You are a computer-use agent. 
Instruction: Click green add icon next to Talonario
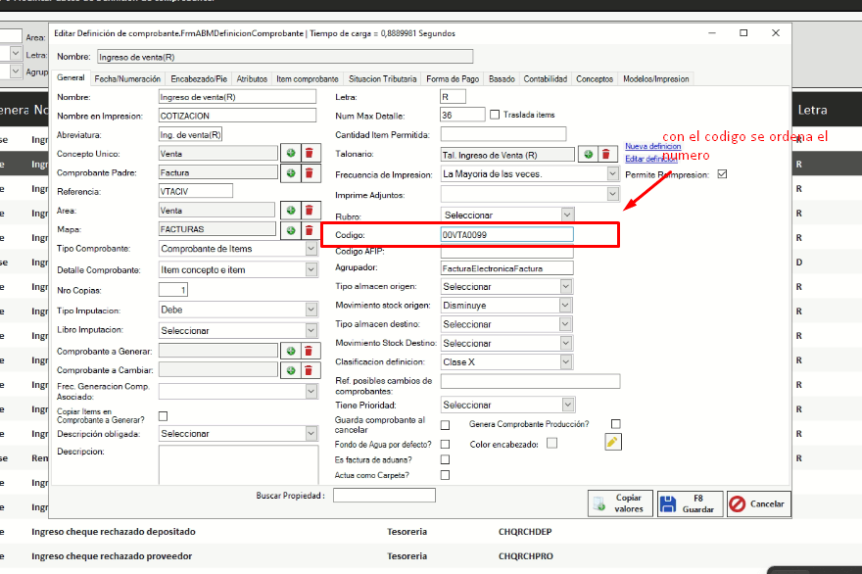pos(587,154)
